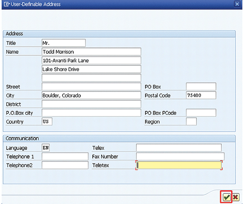Close the User-Definable Address window
The width and height of the screenshot is (244, 204).
(237, 4)
